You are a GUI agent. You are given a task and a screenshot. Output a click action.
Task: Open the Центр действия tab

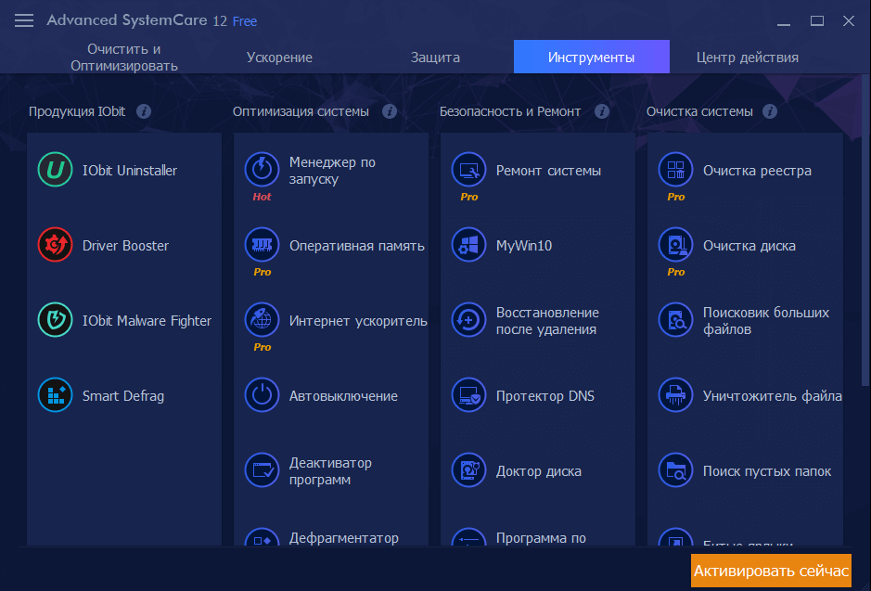pos(747,58)
